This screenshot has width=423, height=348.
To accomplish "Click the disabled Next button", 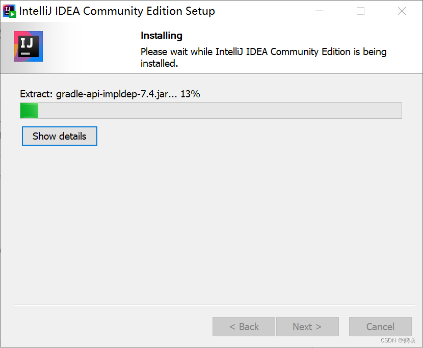I will tap(307, 327).
